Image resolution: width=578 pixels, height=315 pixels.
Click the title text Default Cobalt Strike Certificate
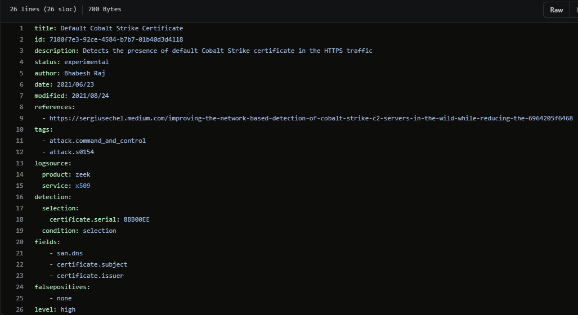tap(122, 28)
